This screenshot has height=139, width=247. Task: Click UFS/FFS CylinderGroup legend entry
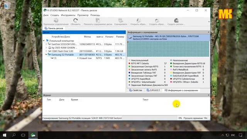184,79
